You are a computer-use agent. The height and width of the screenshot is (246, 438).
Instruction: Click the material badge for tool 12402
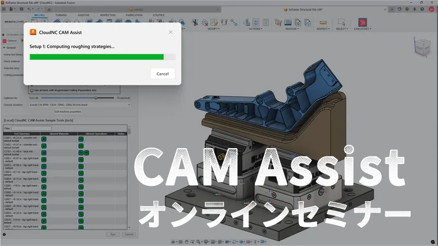pyautogui.click(x=44, y=146)
